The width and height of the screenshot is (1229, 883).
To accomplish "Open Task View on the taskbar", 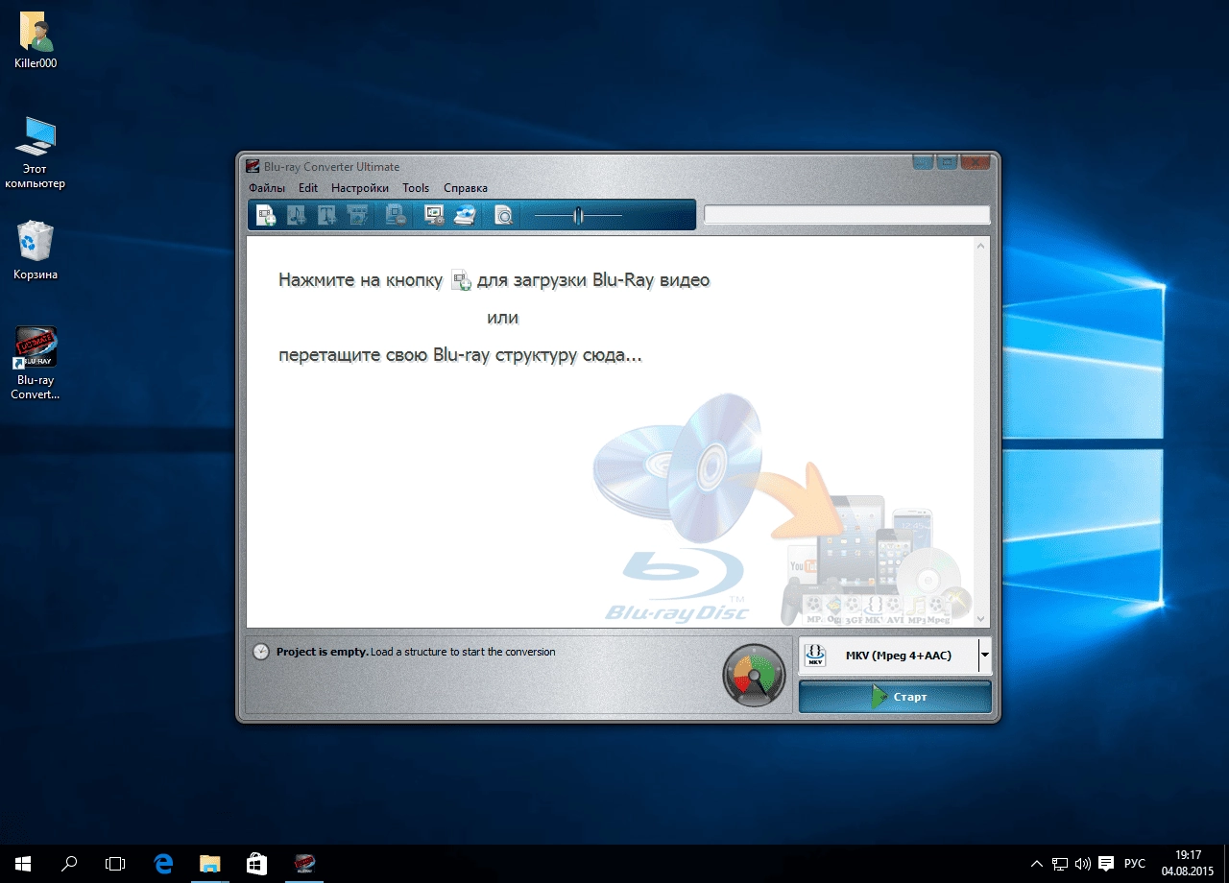I will pyautogui.click(x=115, y=864).
